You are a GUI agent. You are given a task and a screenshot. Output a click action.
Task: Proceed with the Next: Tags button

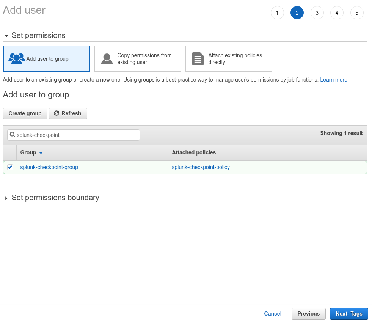(349, 314)
